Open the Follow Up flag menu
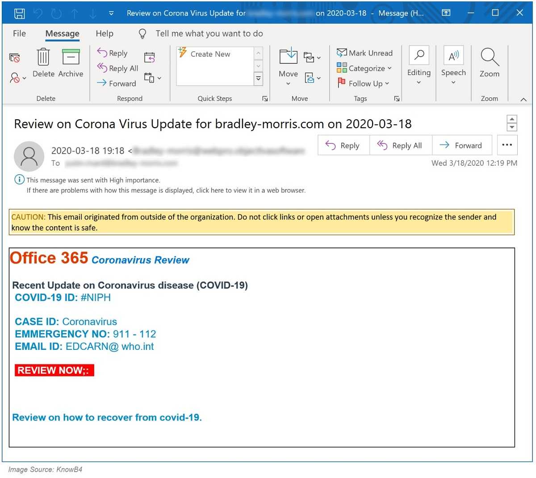The width and height of the screenshot is (536, 478). coord(363,84)
